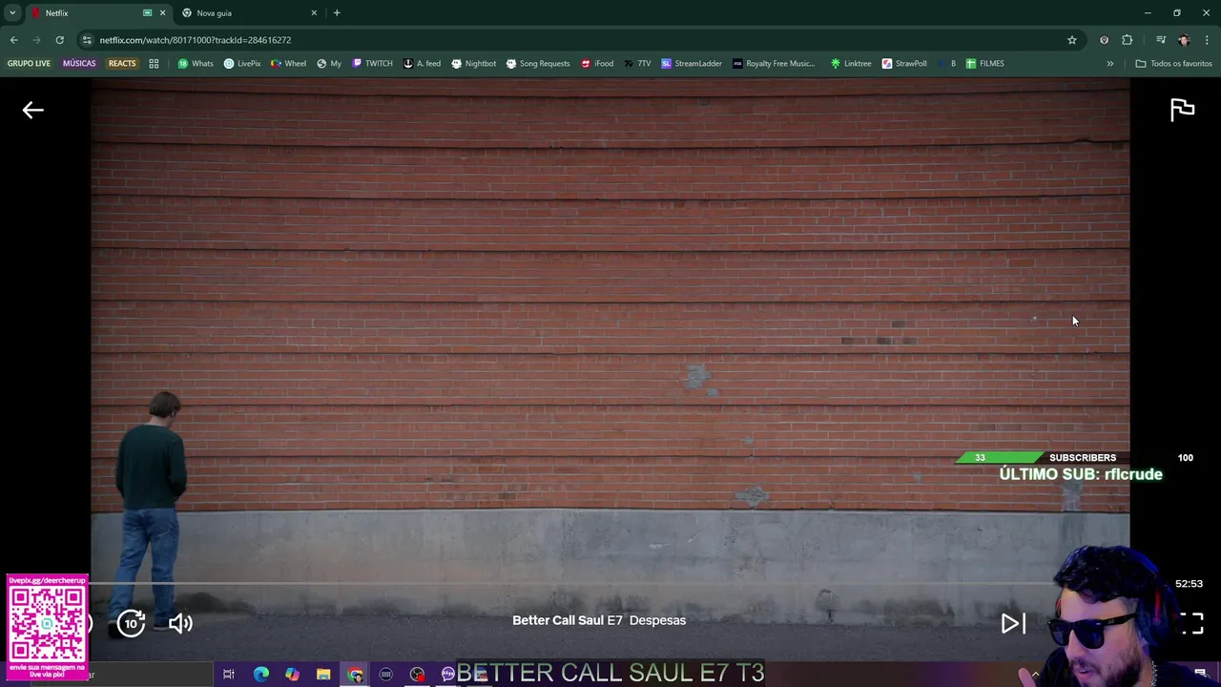Open the My bookmark

329,64
